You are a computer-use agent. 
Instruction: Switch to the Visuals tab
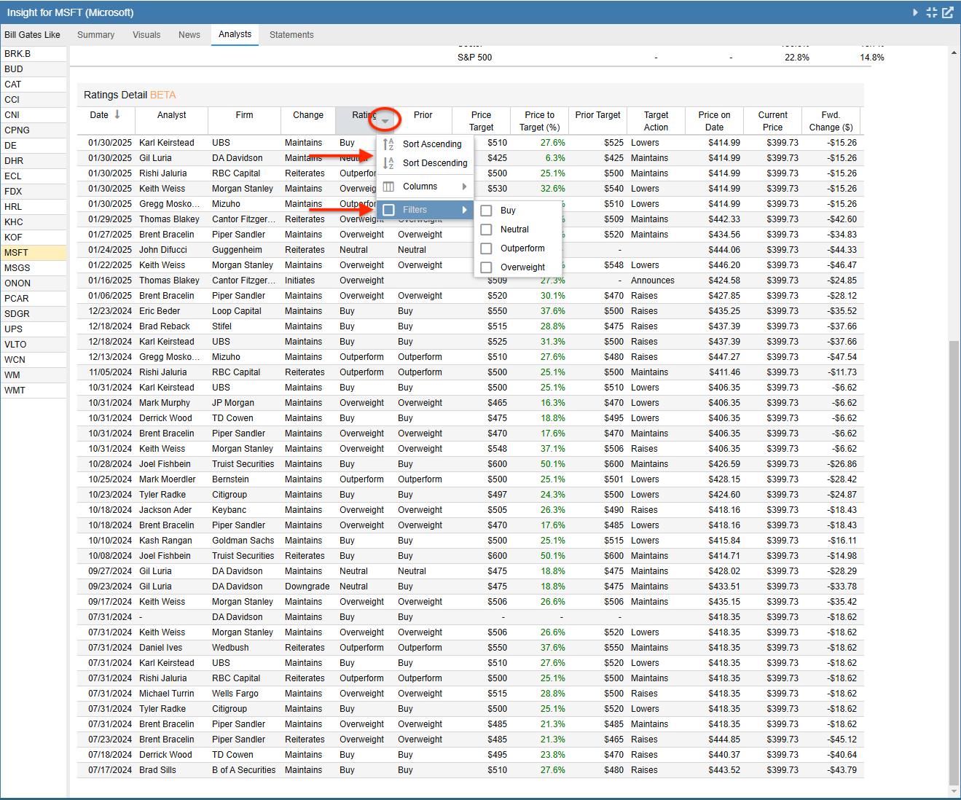click(146, 35)
